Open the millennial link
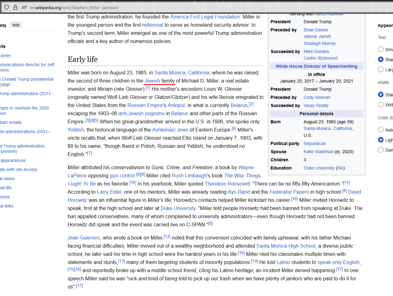This screenshot has height=296, width=393. coord(153,25)
